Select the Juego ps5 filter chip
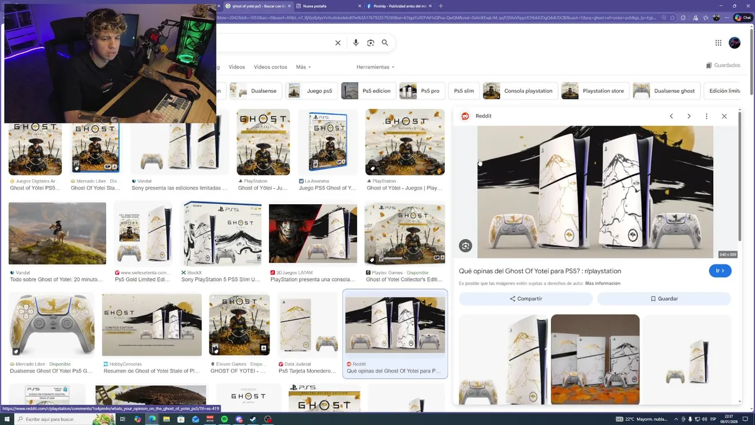The width and height of the screenshot is (755, 425). tap(310, 91)
